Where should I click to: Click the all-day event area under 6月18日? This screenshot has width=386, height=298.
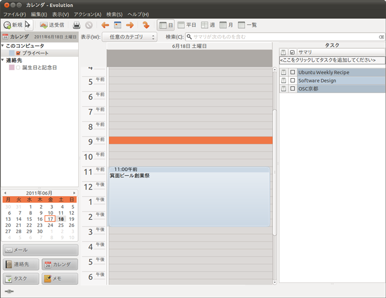coord(190,58)
